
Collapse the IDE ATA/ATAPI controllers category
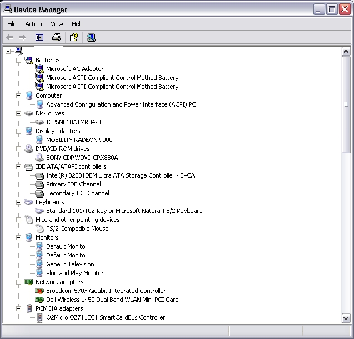(18, 167)
